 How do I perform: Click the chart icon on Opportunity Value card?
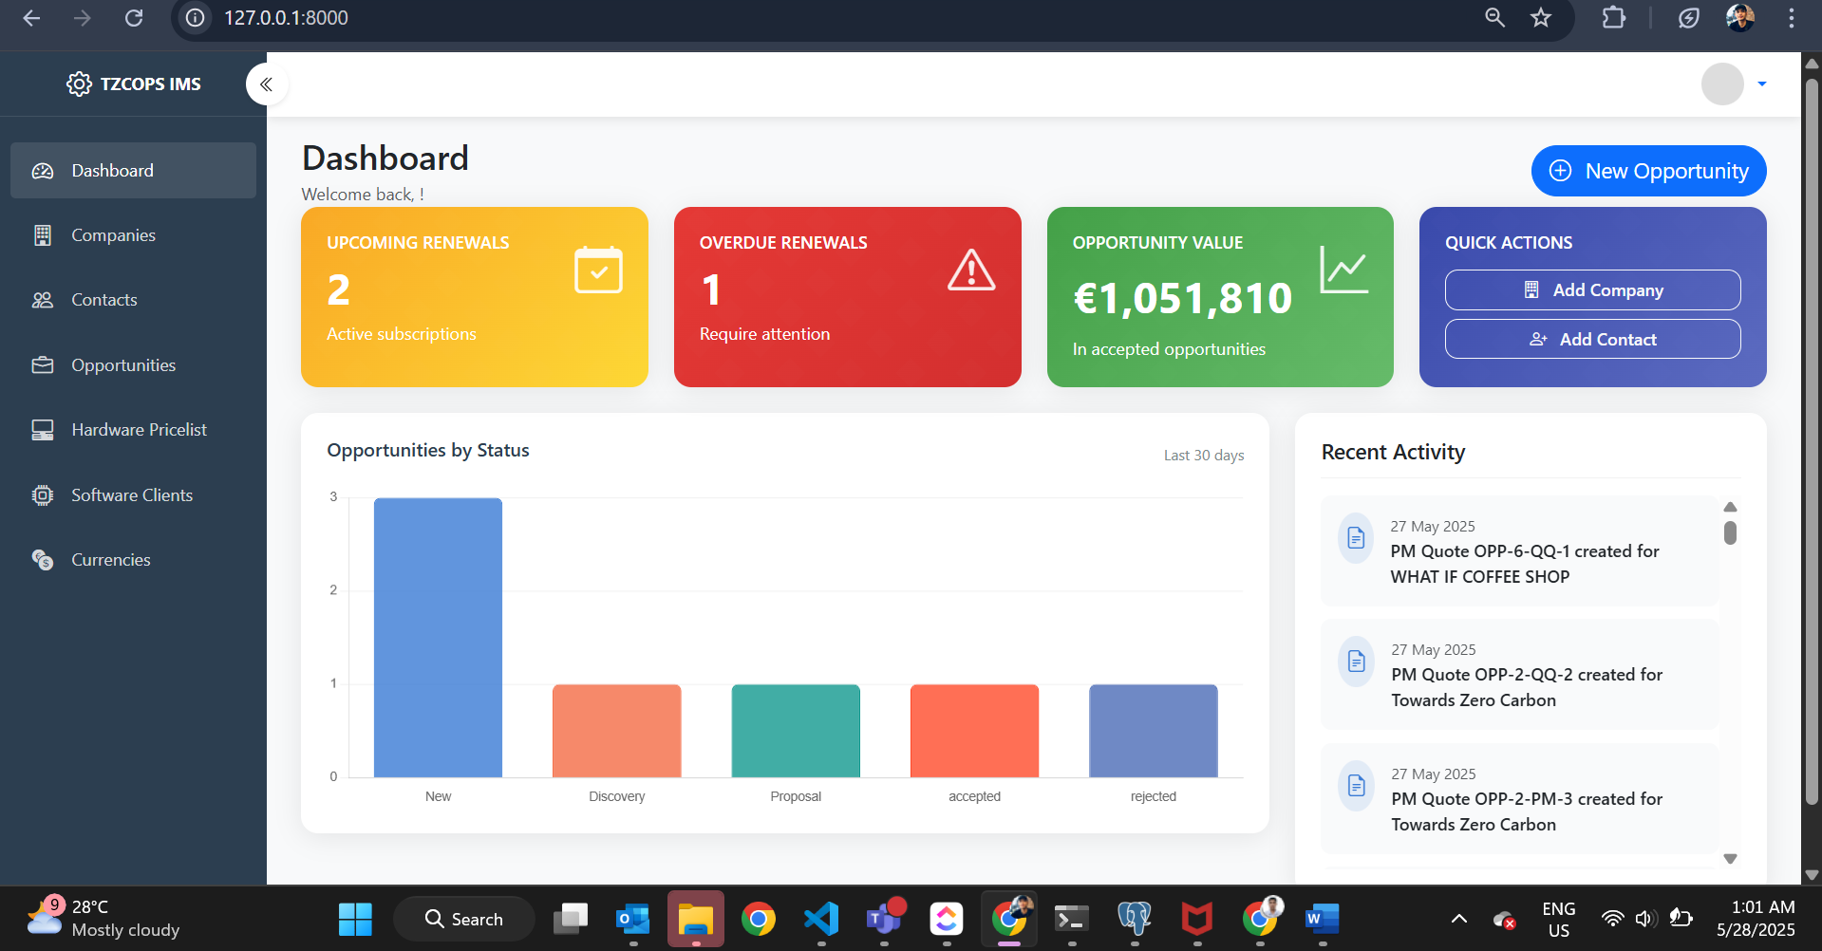click(1343, 270)
